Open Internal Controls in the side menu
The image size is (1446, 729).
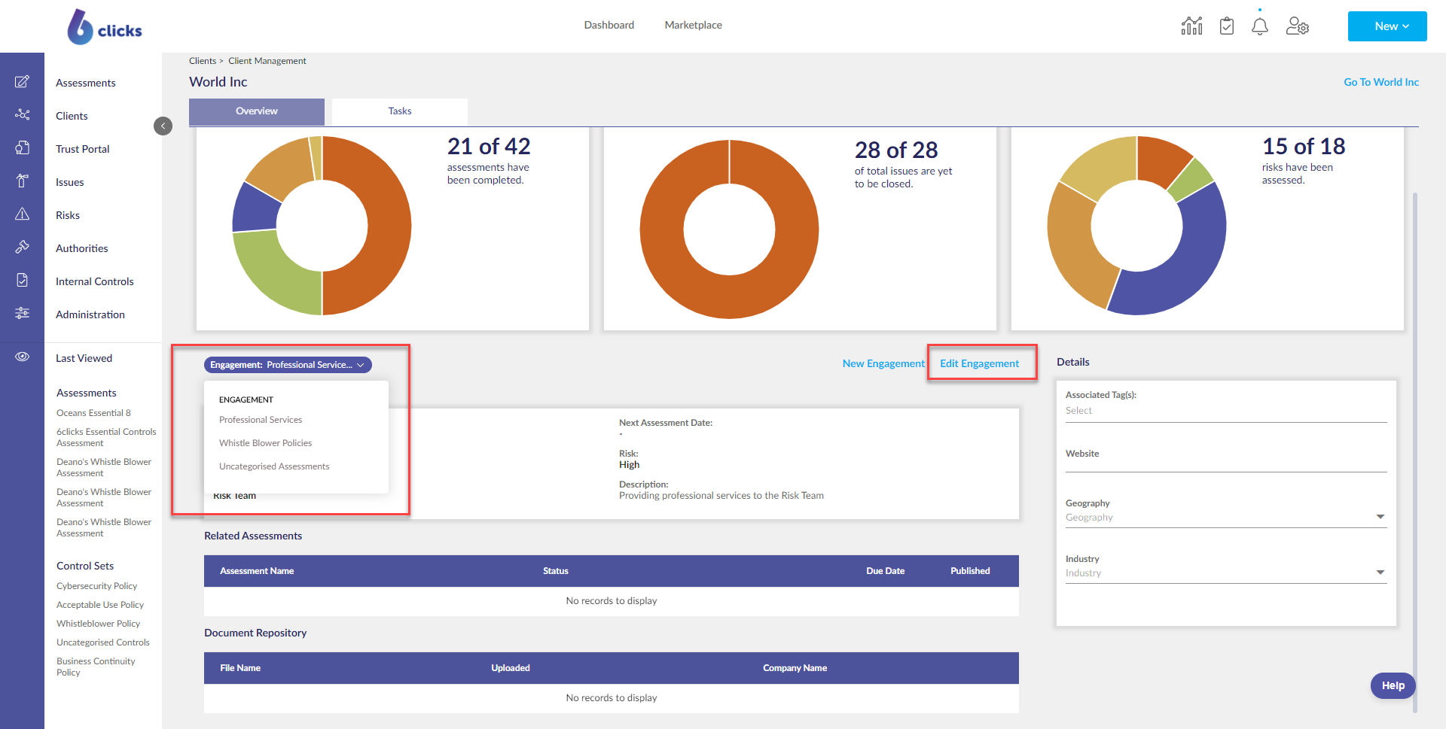coord(95,281)
